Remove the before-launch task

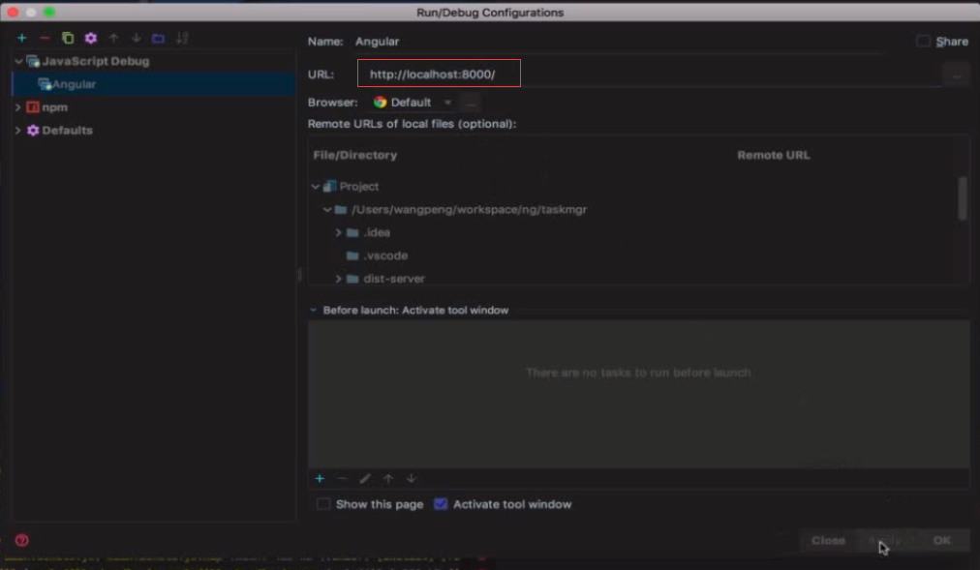coord(342,479)
